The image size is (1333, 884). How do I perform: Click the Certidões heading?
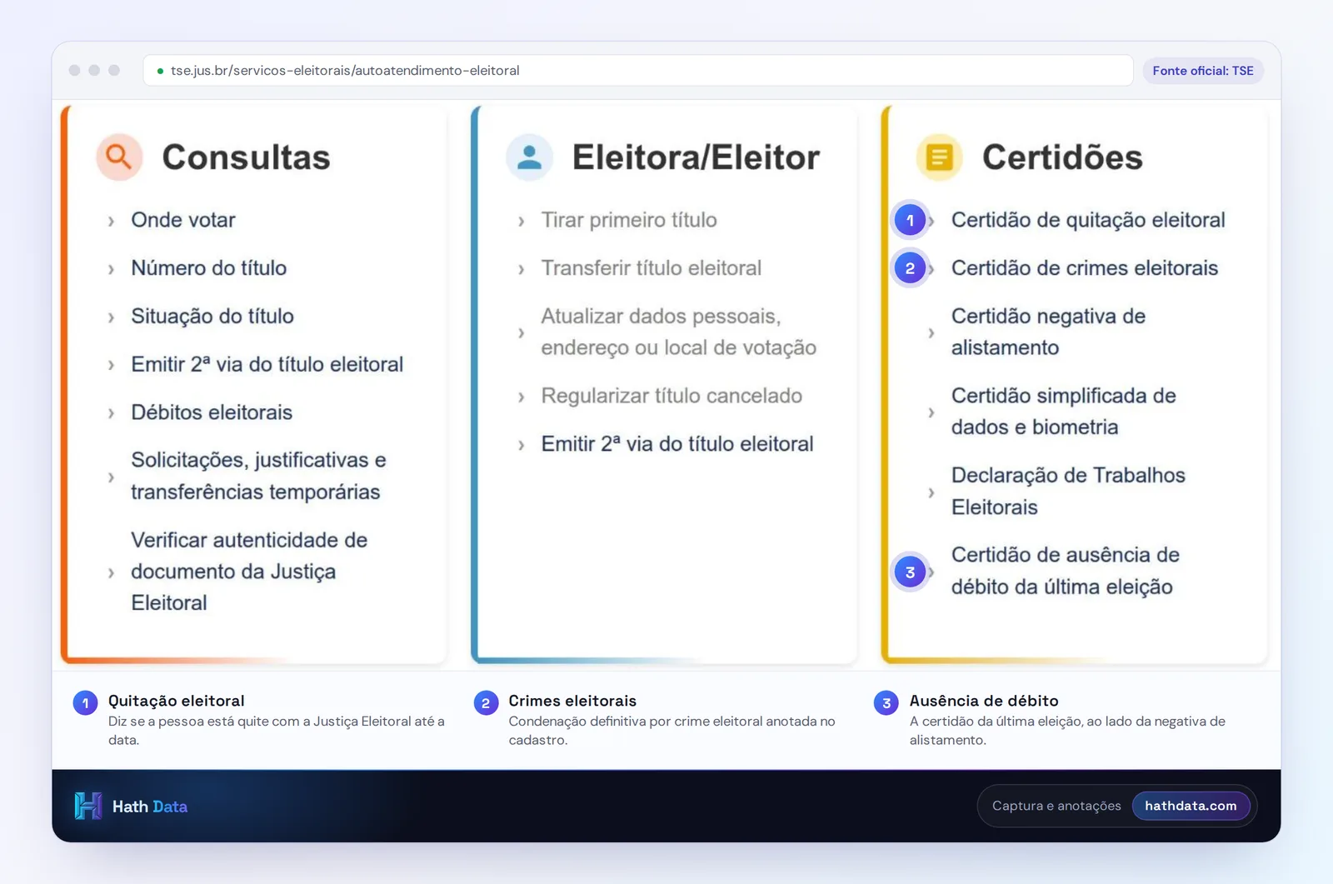pyautogui.click(x=1062, y=157)
